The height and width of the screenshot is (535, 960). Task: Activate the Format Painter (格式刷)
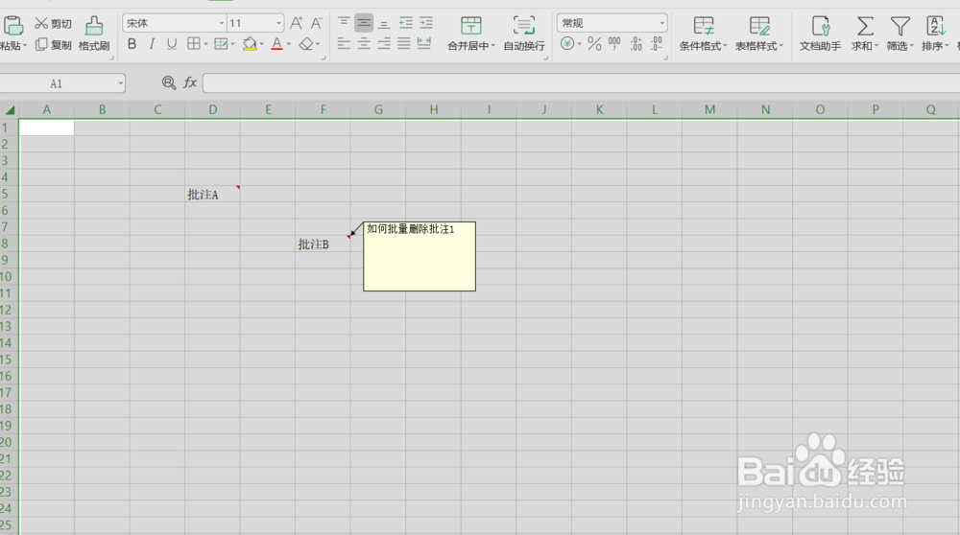(94, 34)
